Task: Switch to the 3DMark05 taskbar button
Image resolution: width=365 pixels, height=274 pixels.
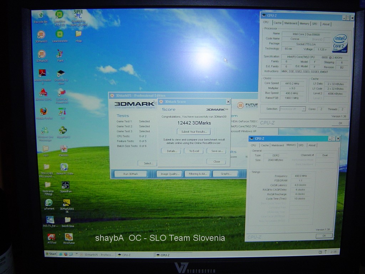Action: coord(97,255)
